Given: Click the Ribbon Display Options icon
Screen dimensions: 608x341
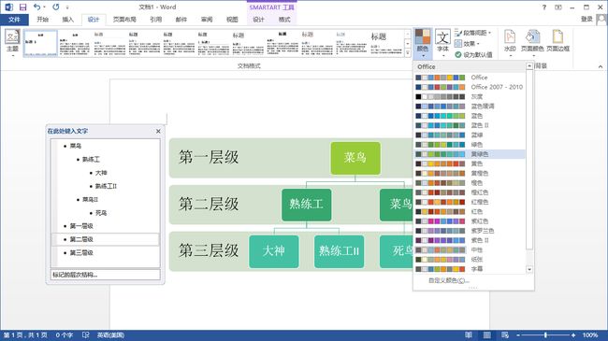Looking at the screenshot, I should coord(558,7).
